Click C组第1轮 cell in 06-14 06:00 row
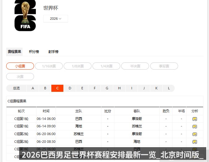Image resolution: width=209 pixels, height=162 pixels. point(21,119)
